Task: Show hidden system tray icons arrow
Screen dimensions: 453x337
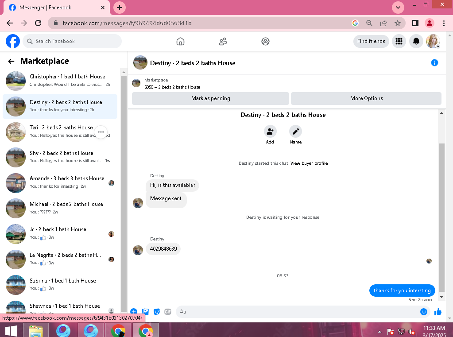Action: point(379,332)
